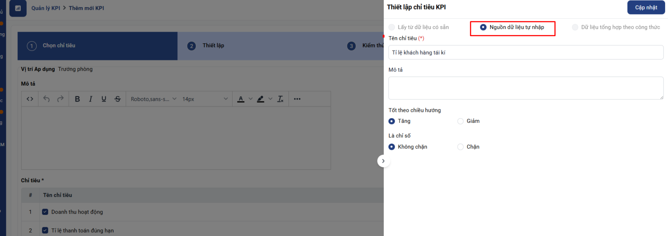Toggle italic formatting in editor
This screenshot has height=236, width=668.
[91, 99]
